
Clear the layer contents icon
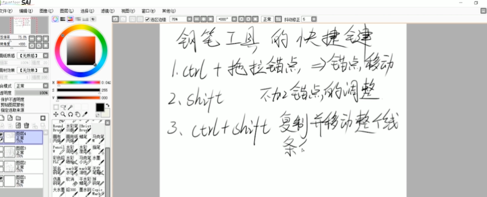pyautogui.click(x=18, y=126)
